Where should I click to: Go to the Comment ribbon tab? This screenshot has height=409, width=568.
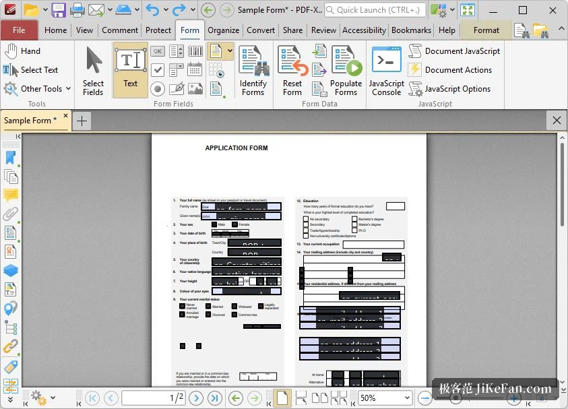[x=120, y=30]
